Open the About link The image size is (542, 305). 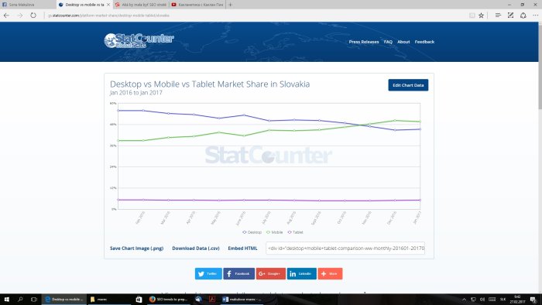(x=403, y=42)
